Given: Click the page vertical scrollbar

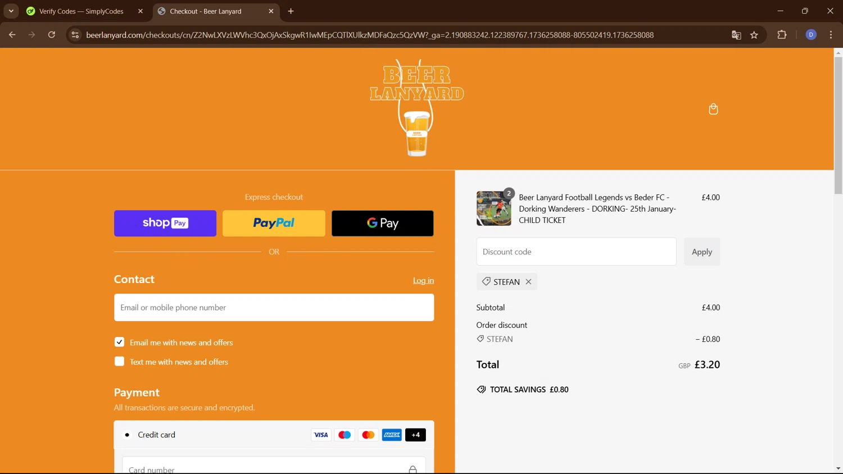Looking at the screenshot, I should pos(838,125).
